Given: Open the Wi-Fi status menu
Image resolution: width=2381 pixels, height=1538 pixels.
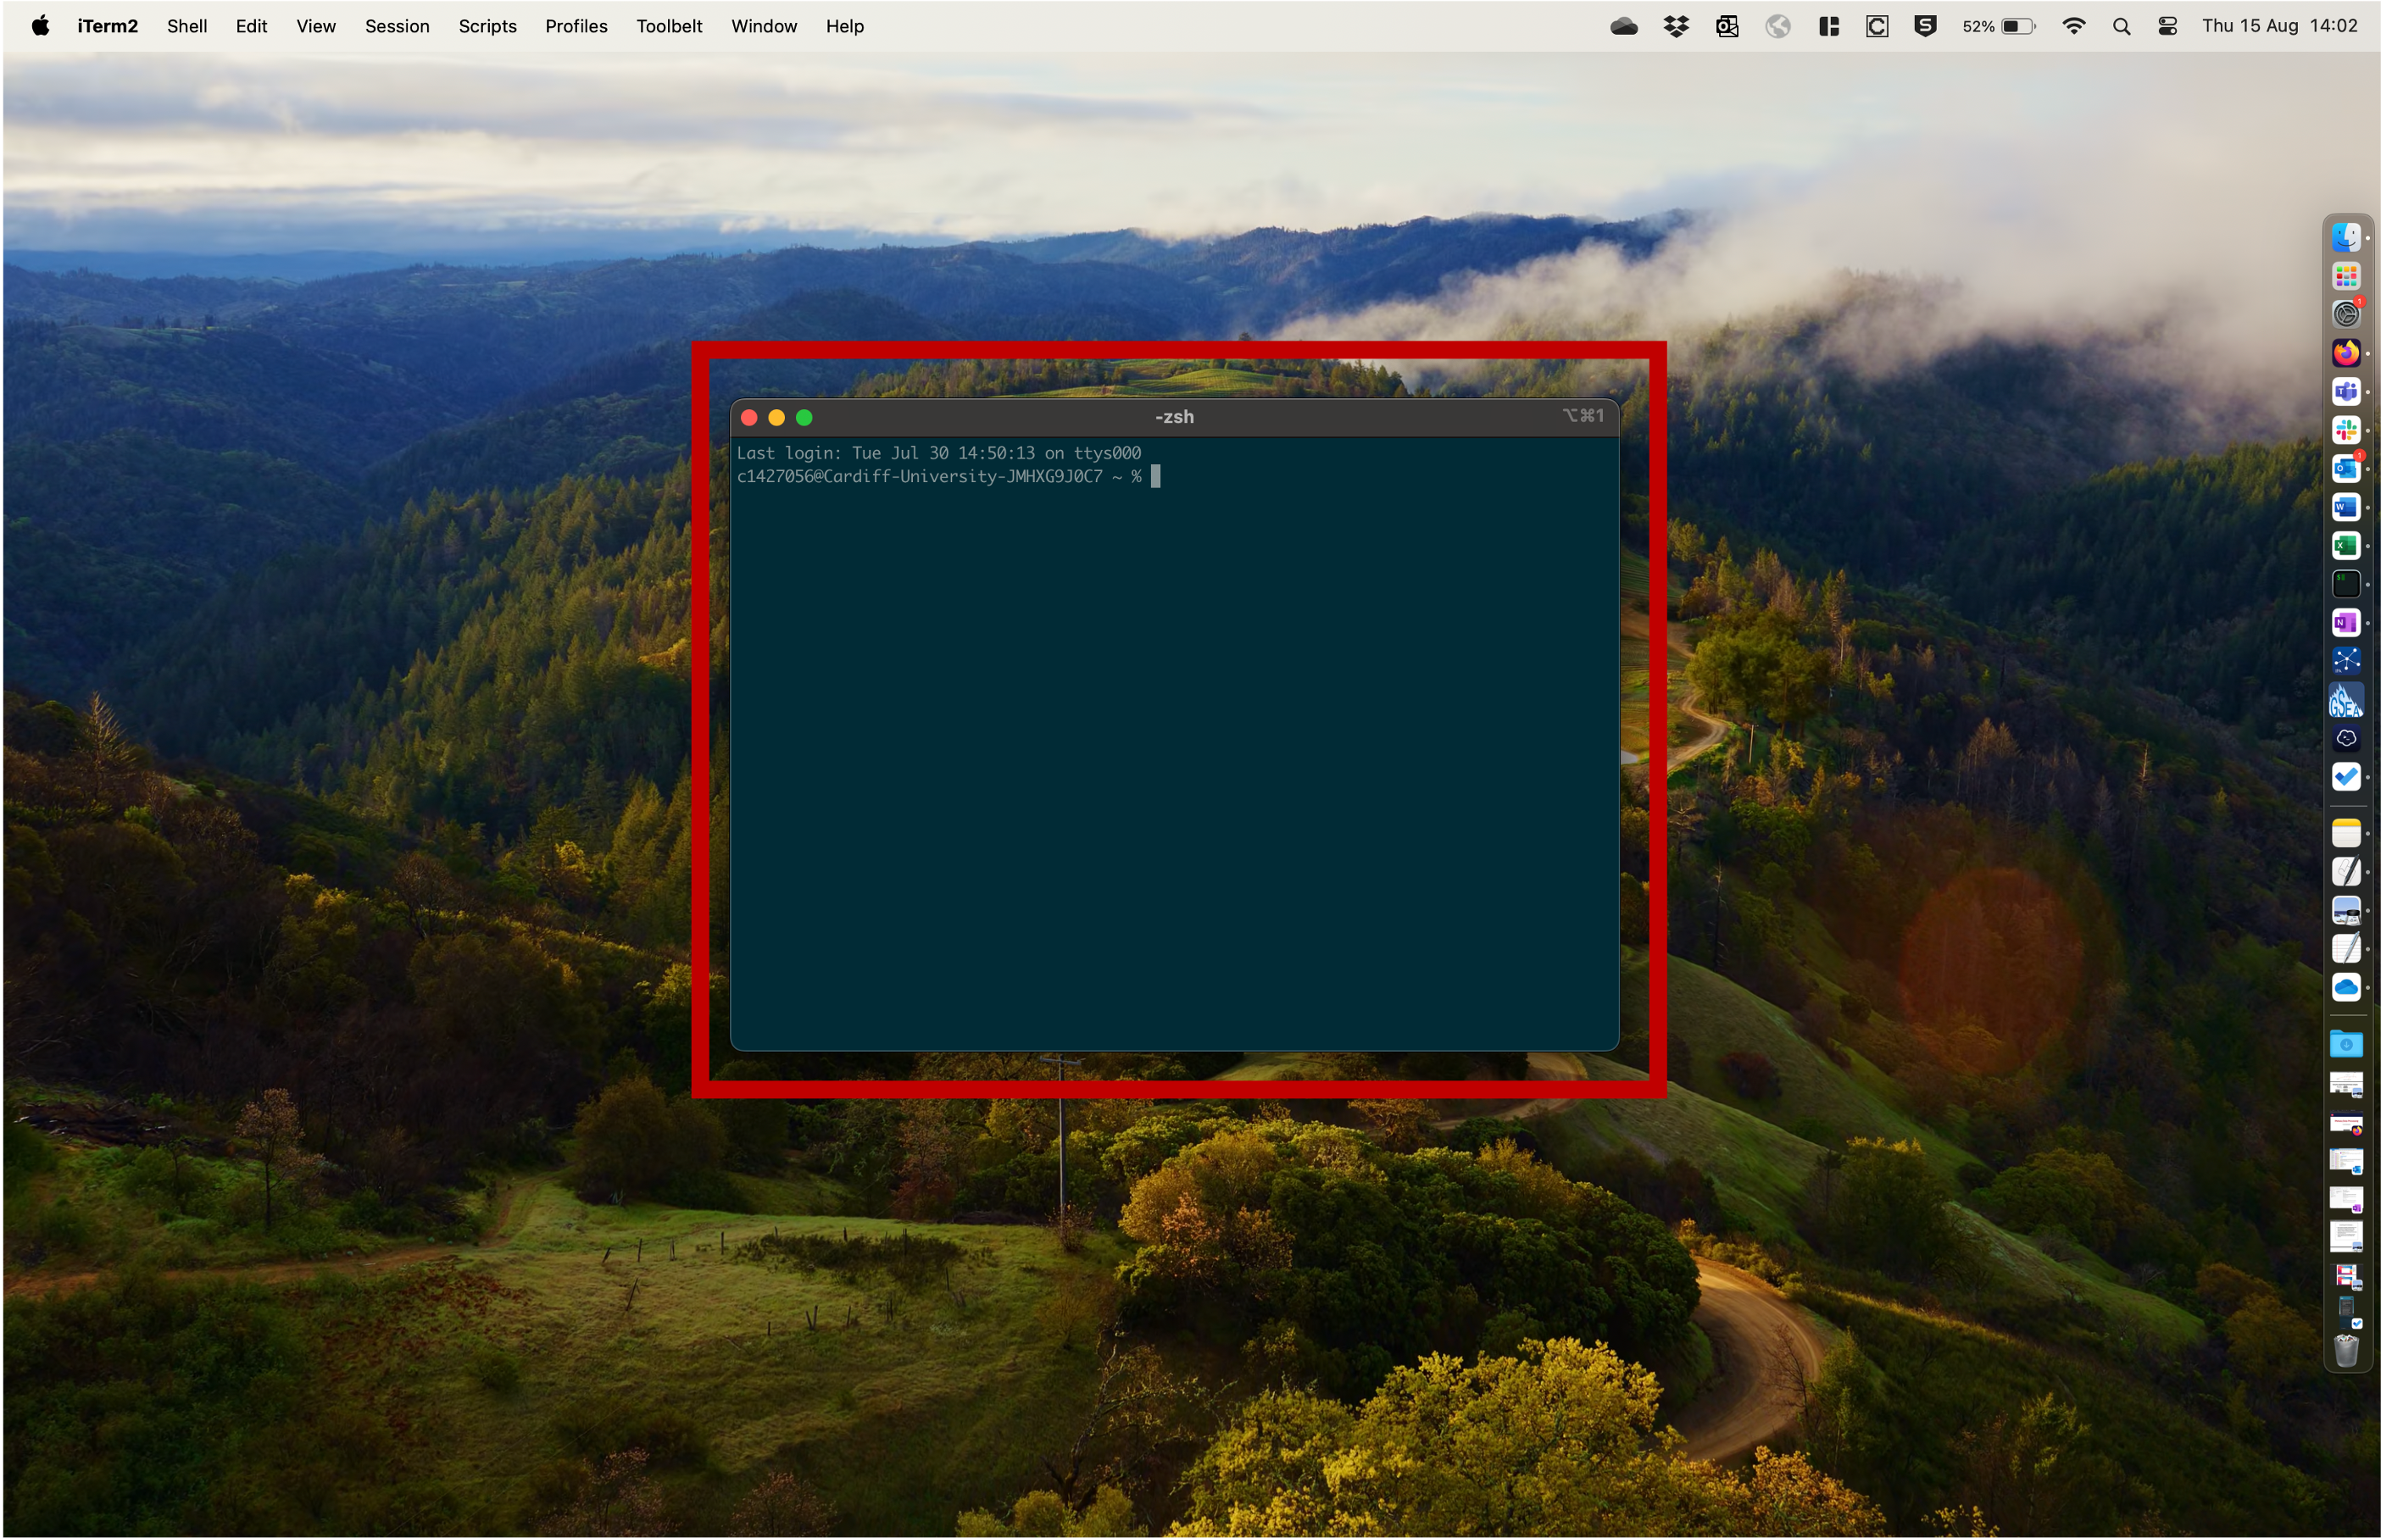Looking at the screenshot, I should click(x=2072, y=27).
